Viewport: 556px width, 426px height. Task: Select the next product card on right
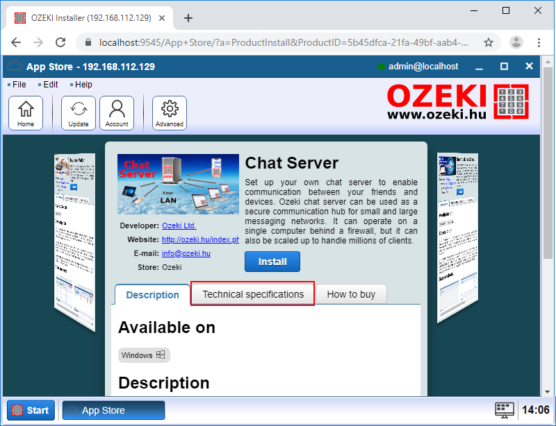[458, 237]
